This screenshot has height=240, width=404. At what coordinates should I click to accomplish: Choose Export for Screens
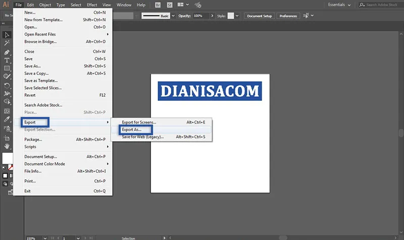tap(162, 122)
